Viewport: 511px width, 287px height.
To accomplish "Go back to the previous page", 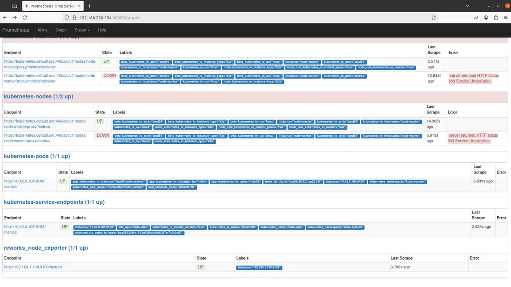I will point(5,18).
